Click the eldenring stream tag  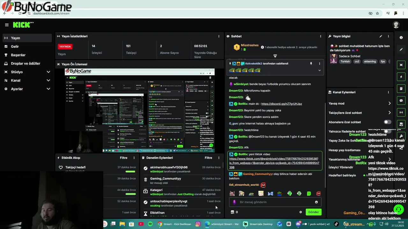tap(370, 61)
